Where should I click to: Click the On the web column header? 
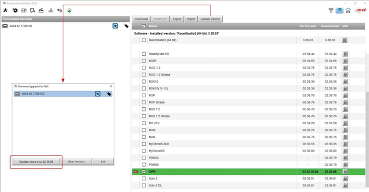pos(307,26)
